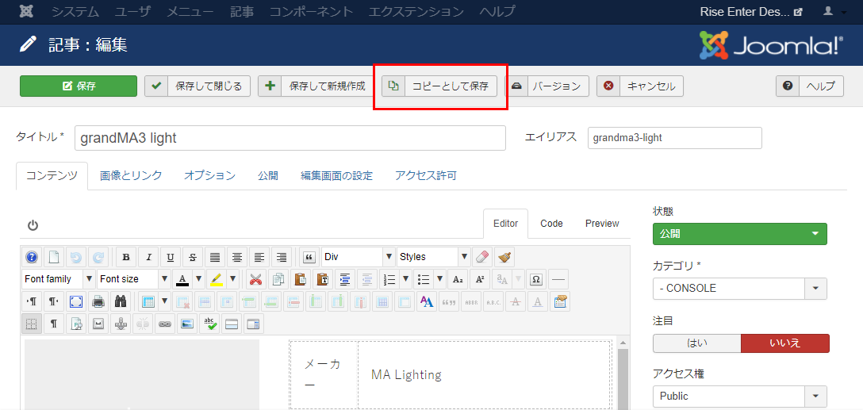Click the Undo arrow icon
Viewport: 863px width, 410px height.
tap(76, 257)
